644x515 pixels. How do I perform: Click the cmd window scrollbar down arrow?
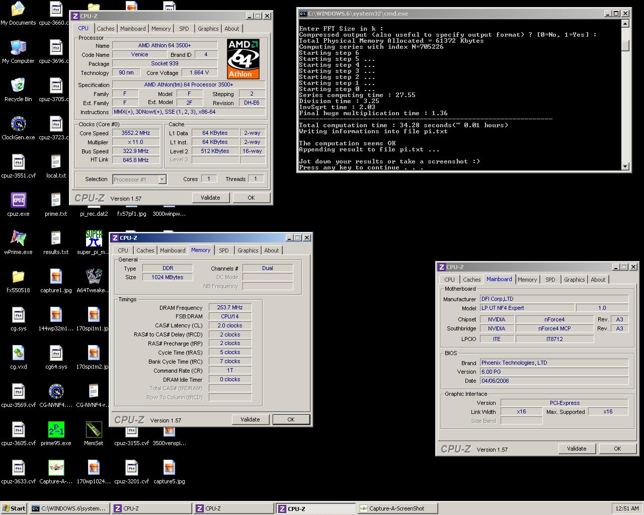pyautogui.click(x=625, y=166)
